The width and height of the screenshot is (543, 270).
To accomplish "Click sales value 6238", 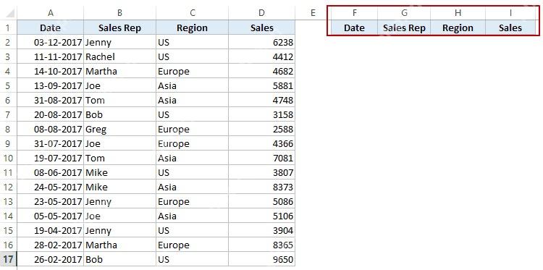I will tap(262, 42).
